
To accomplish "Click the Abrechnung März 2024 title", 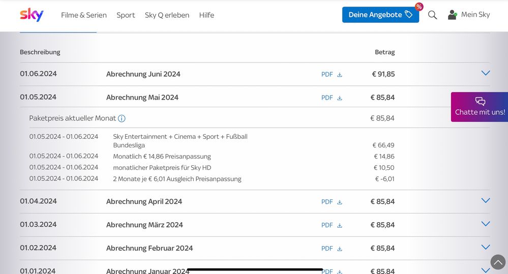I will (144, 225).
